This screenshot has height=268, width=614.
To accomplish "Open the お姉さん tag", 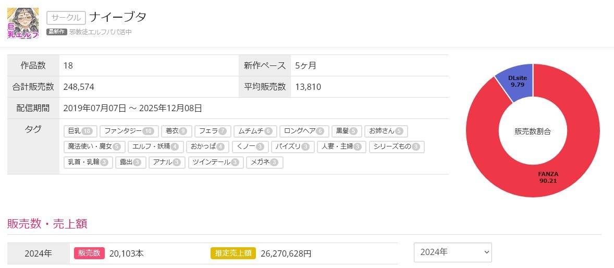I will click(x=385, y=131).
